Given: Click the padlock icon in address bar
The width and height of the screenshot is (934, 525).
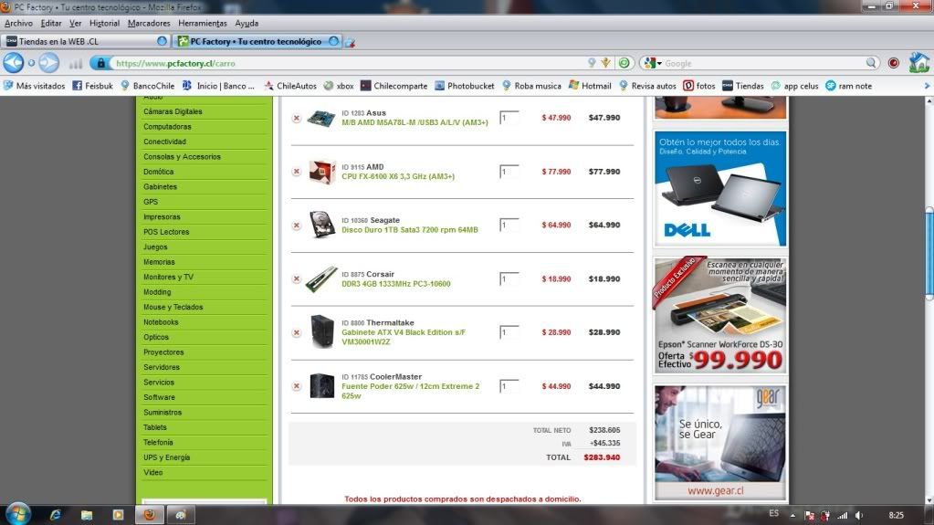Looking at the screenshot, I should (x=100, y=63).
